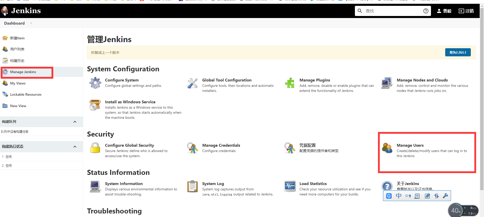Click the 新建Item icon in the sidebar

pyautogui.click(x=5, y=38)
